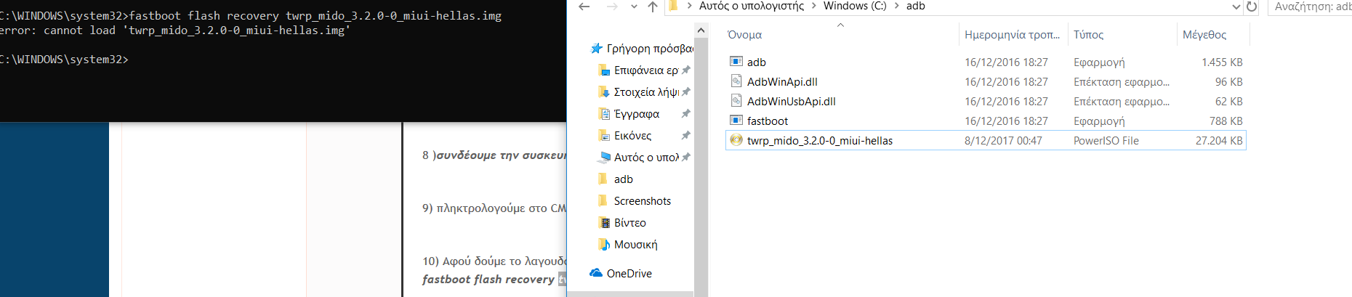Open Μουσική in navigation pane
Screen dimensions: 1352x297
635,245
